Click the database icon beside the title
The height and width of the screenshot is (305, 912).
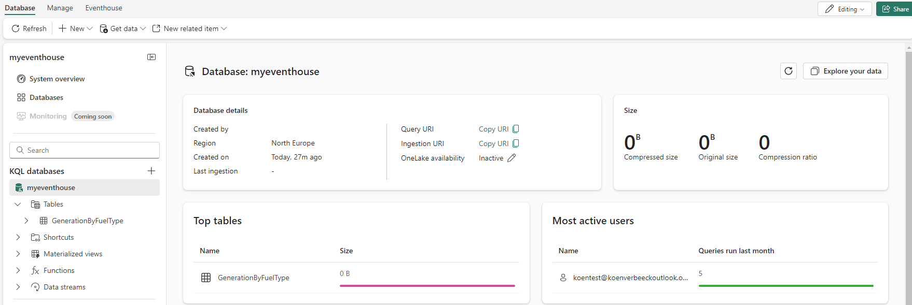click(190, 71)
